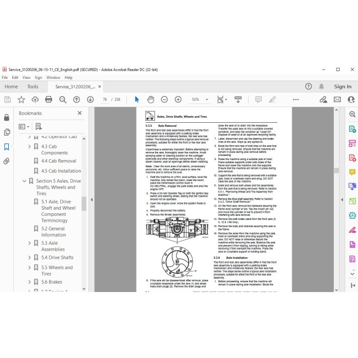Collapse the Section 5 Axles bookmark

(x=25, y=181)
